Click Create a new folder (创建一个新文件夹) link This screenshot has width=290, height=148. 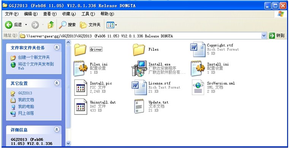click(x=34, y=58)
